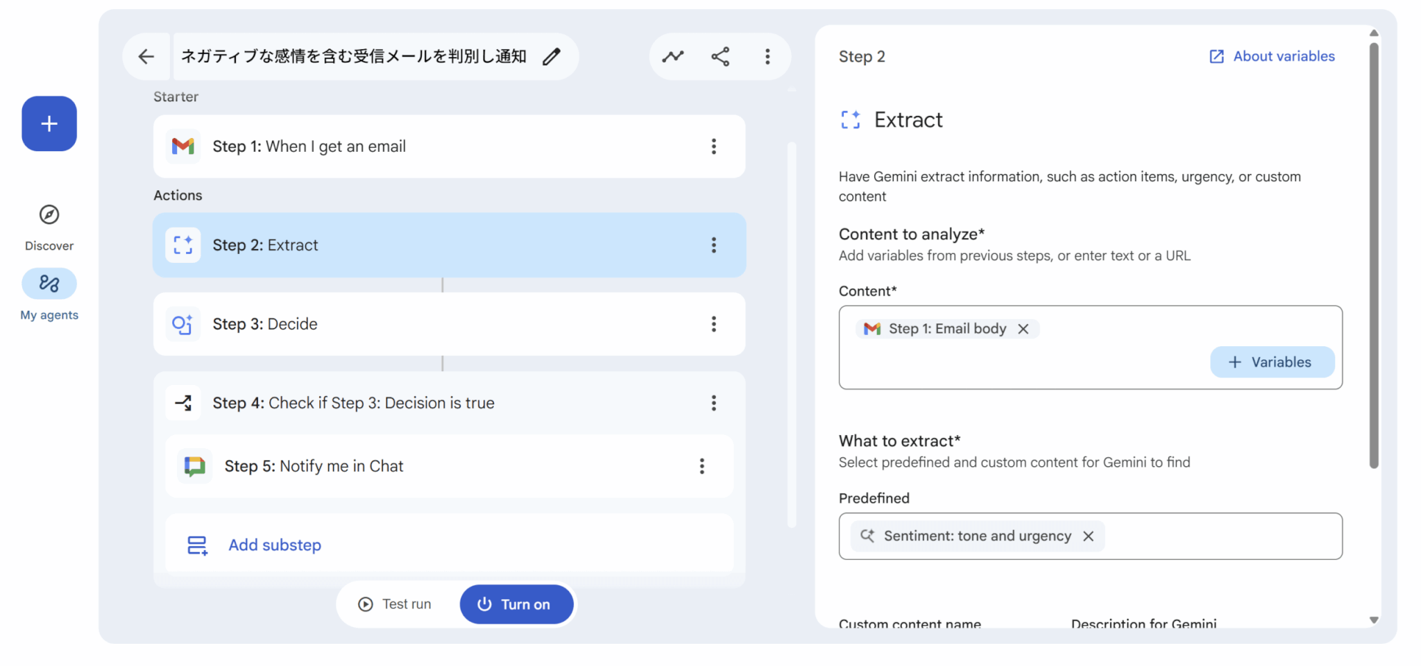Viewport: 1421px width, 666px height.
Task: Open the activity trend chart icon
Action: click(672, 57)
